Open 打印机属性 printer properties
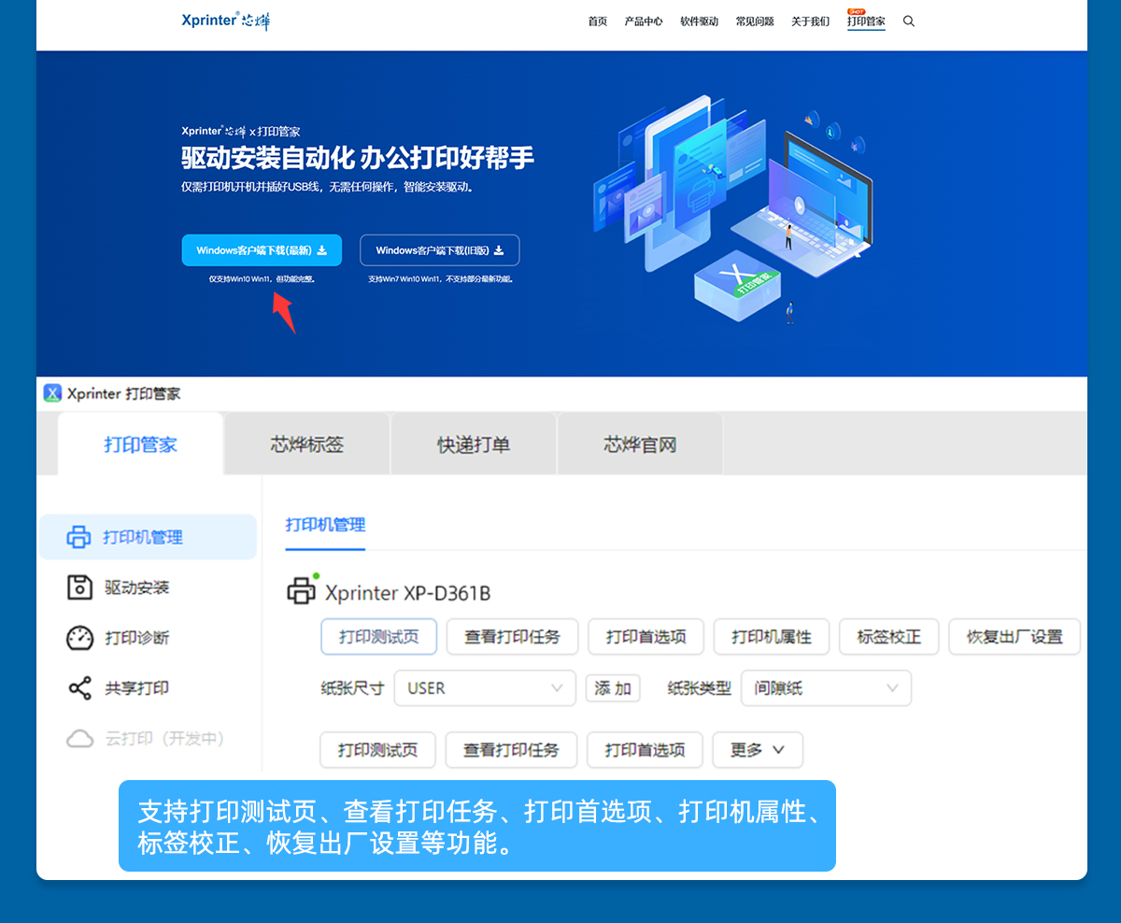 (x=772, y=637)
